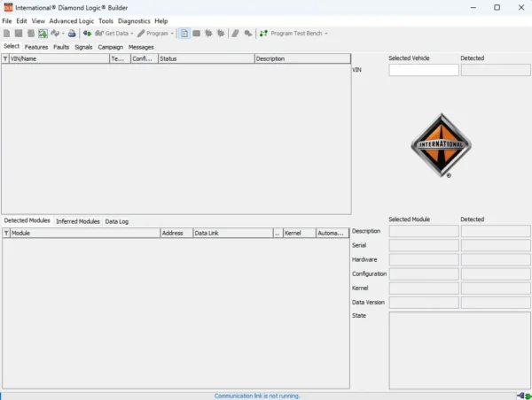Click the filter icon in Module table
Image resolution: width=532 pixels, height=400 pixels.
tap(6, 233)
